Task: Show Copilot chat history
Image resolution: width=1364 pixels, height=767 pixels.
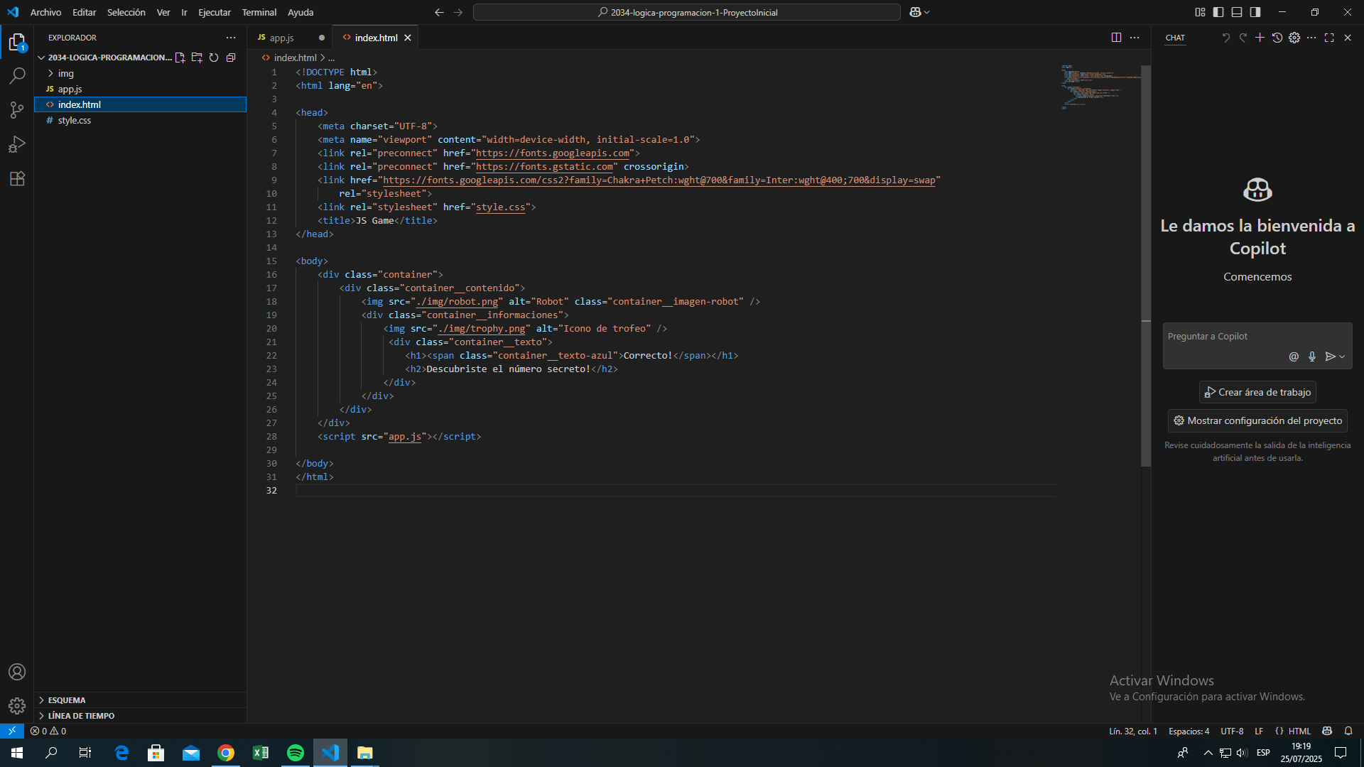Action: coord(1277,38)
